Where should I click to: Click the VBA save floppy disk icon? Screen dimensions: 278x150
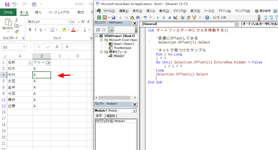pos(113,17)
